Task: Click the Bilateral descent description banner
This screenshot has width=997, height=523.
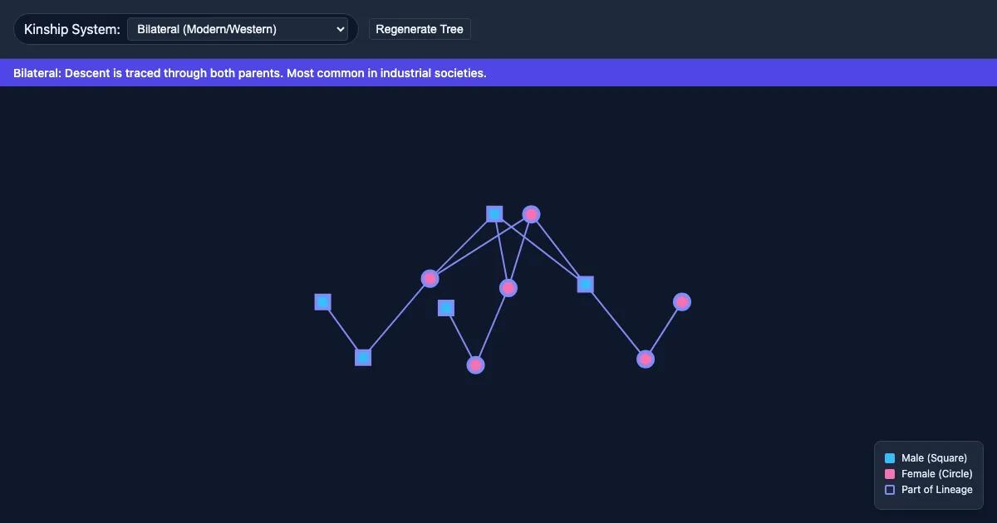Action: [498, 73]
